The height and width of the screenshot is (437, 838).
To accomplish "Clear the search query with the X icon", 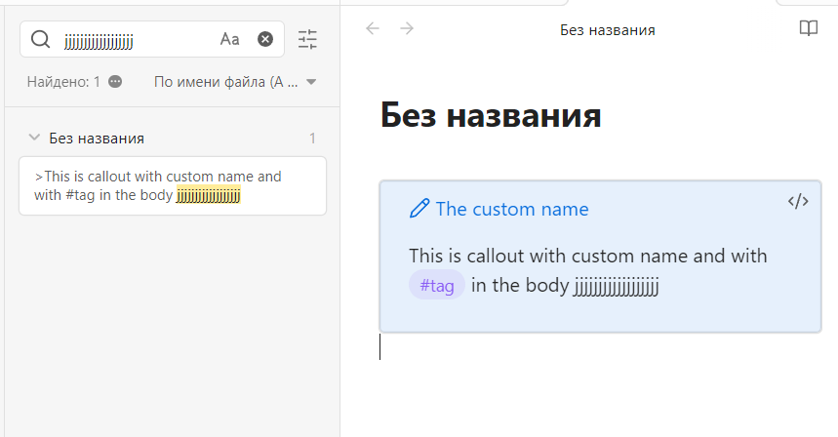I will point(265,39).
